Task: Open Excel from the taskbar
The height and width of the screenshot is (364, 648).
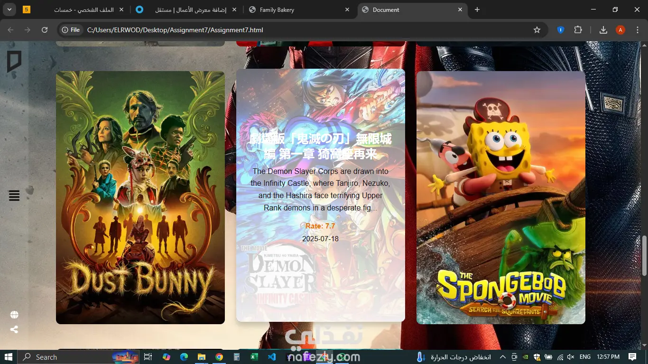Action: pos(254,357)
